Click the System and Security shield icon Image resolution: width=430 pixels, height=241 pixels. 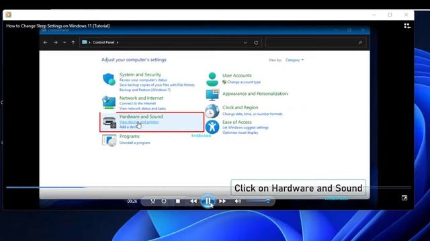pos(109,79)
